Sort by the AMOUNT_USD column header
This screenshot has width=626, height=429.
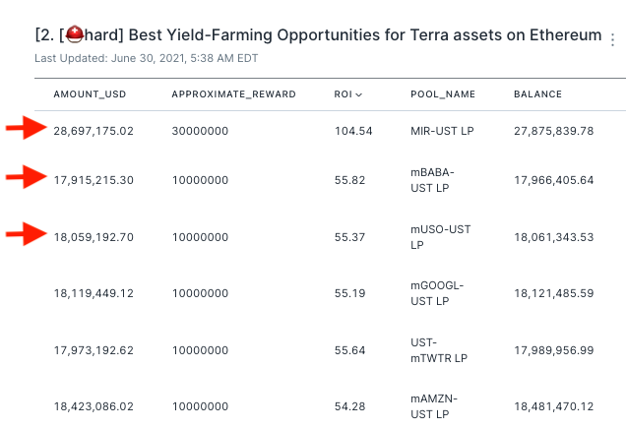point(90,94)
